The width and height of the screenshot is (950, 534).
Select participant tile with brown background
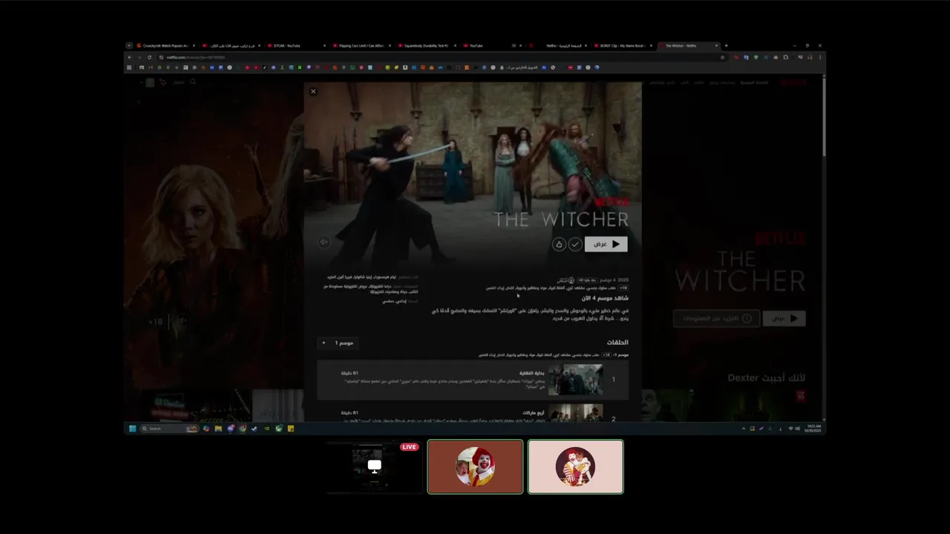(475, 467)
